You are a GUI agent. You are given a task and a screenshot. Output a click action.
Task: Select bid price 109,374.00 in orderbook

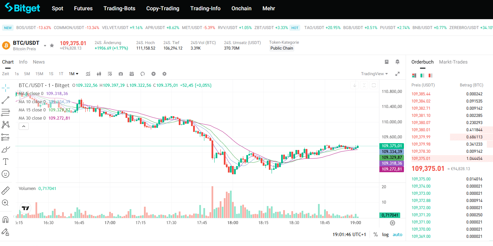coord(421,186)
